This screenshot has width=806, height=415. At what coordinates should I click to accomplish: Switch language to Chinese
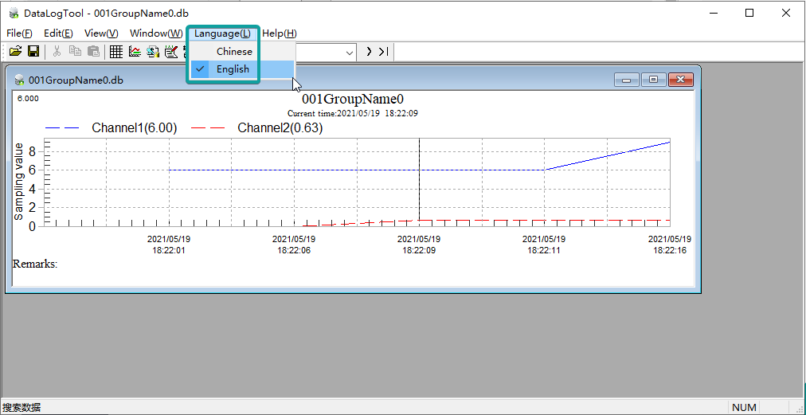[234, 51]
